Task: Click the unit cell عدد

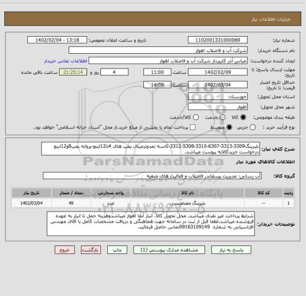Action: pos(110,203)
